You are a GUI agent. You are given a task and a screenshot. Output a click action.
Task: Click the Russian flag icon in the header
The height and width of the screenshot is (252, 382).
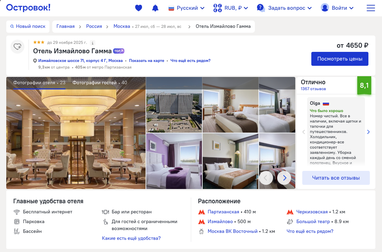coord(171,8)
